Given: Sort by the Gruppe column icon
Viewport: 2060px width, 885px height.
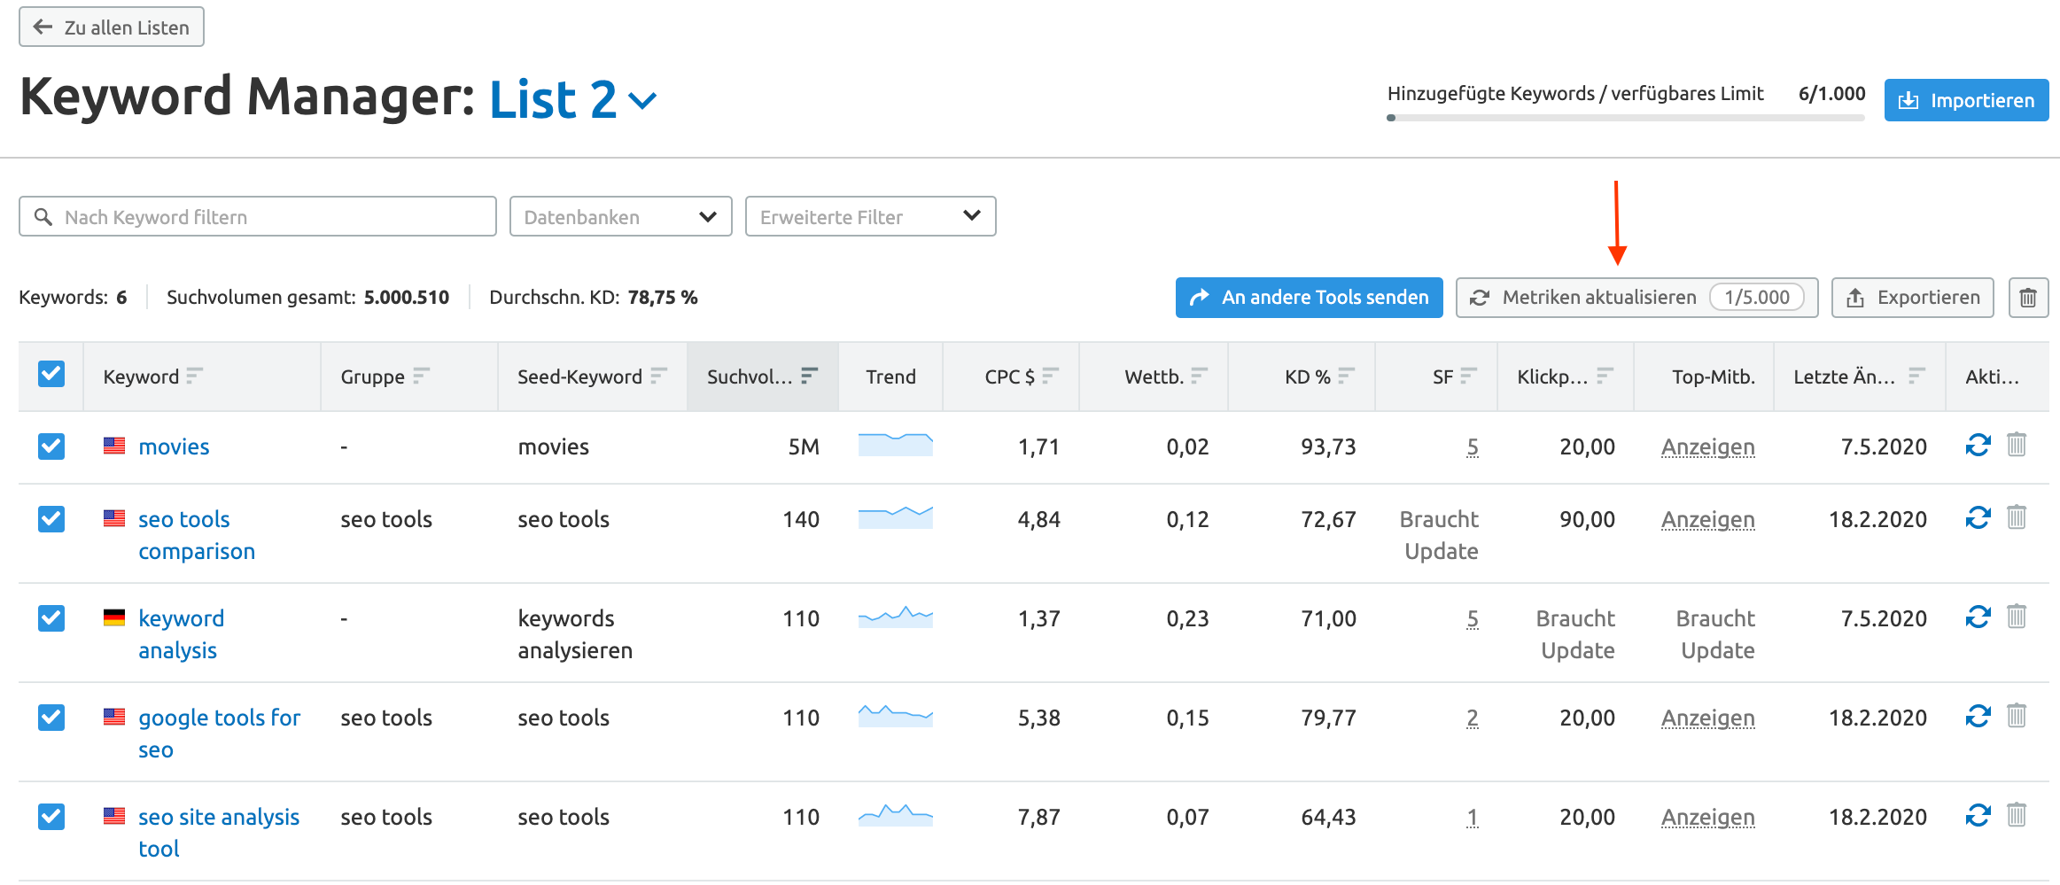Looking at the screenshot, I should point(421,377).
